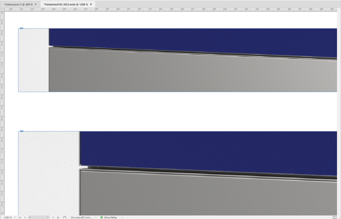This screenshot has width=341, height=219.
Task: Close the Unbenannt-2 document tab
Action: click(x=36, y=4)
